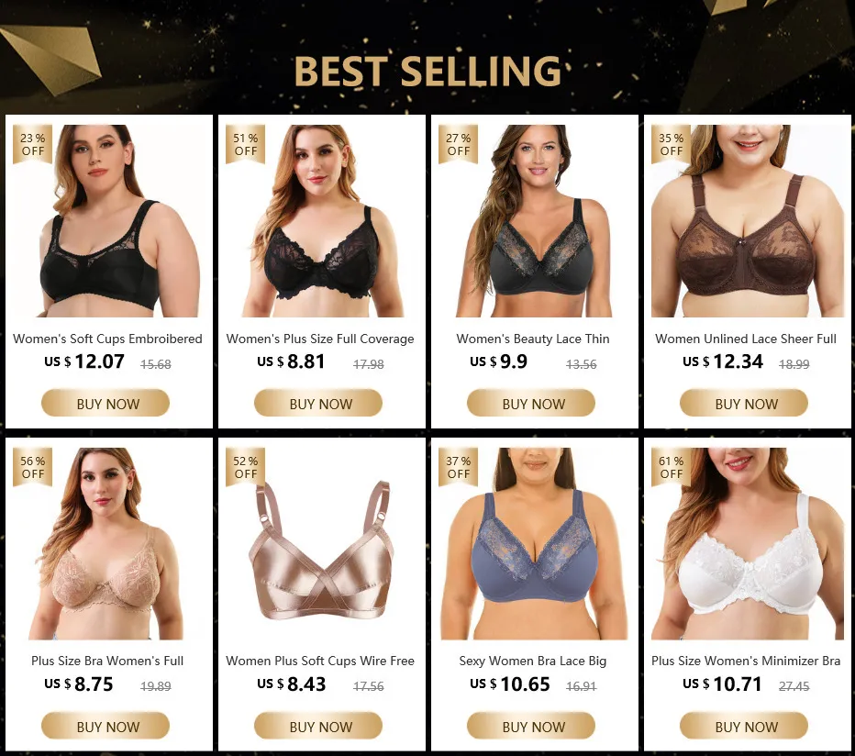This screenshot has height=756, width=855.
Task: Select the satin champagne wire free bra image
Action: [322, 550]
